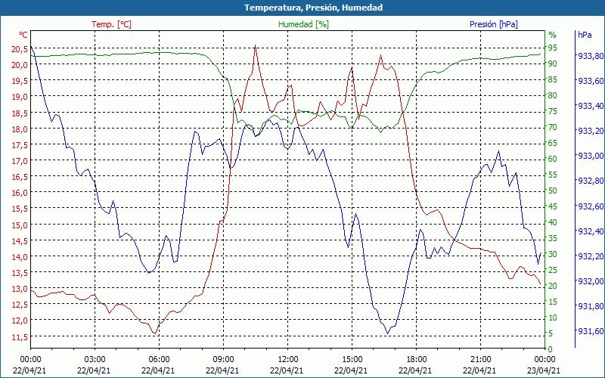Click the '70' humidity axis value
The width and height of the screenshot is (605, 378).
(553, 127)
